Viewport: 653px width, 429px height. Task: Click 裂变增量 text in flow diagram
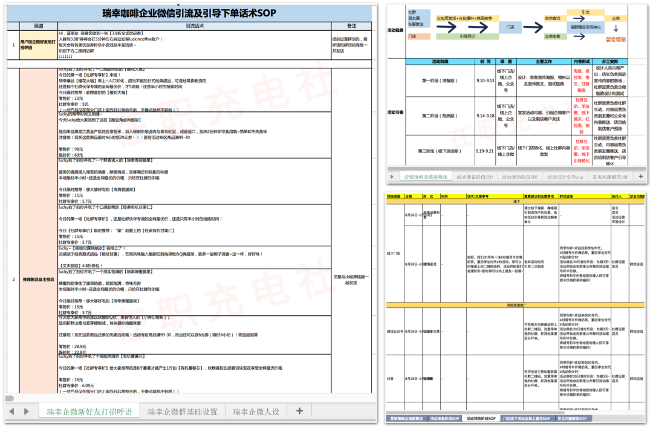click(x=616, y=39)
